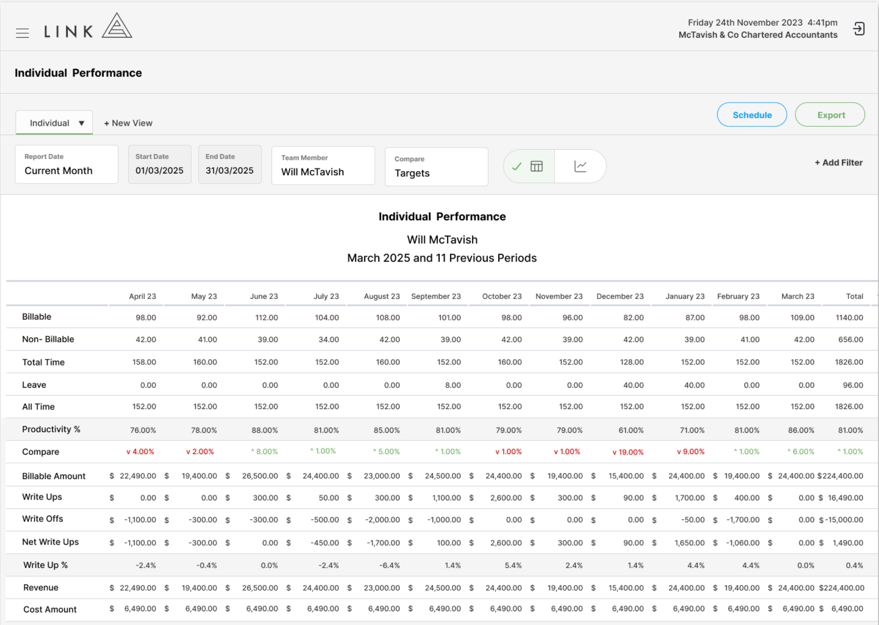
Task: Click the LINK triangle logo
Action: [x=117, y=25]
